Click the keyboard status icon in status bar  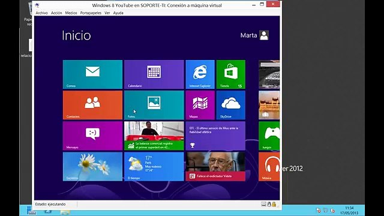click(x=263, y=204)
